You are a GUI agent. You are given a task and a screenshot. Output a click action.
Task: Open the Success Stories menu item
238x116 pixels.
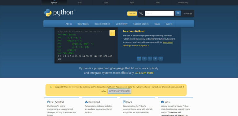[x=141, y=24]
